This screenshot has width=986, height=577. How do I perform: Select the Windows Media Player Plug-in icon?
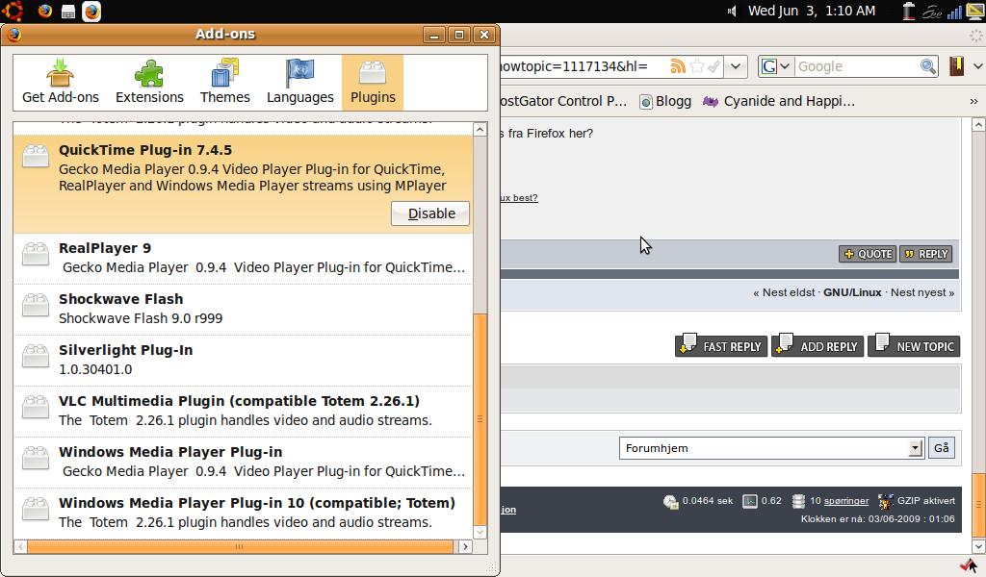tap(36, 457)
